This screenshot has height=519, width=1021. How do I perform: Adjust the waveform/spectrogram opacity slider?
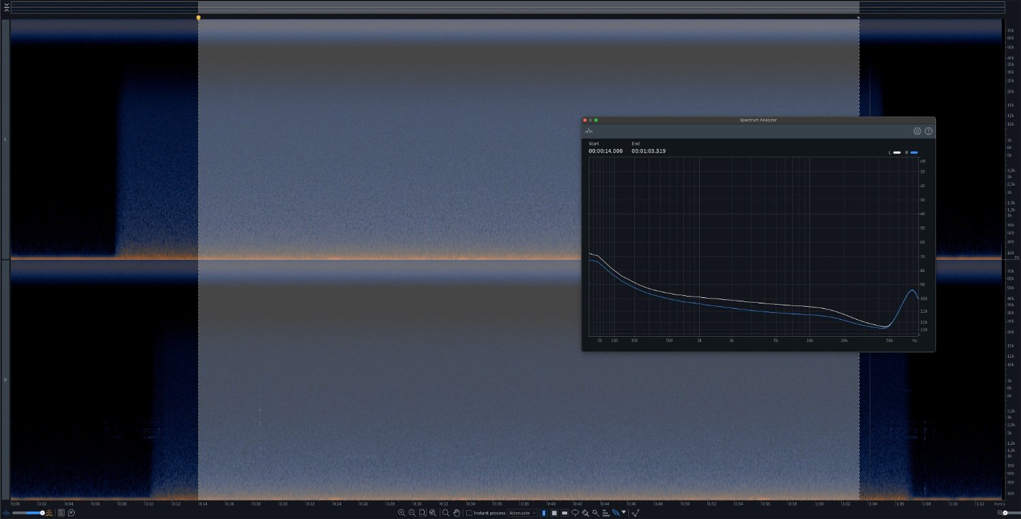click(42, 513)
